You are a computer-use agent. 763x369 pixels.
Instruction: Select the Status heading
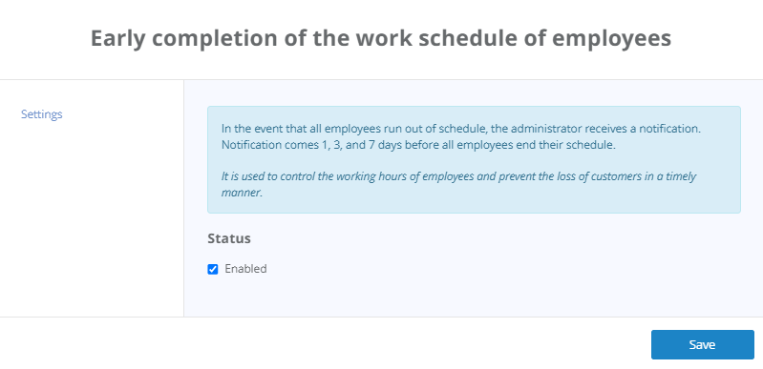coord(229,238)
